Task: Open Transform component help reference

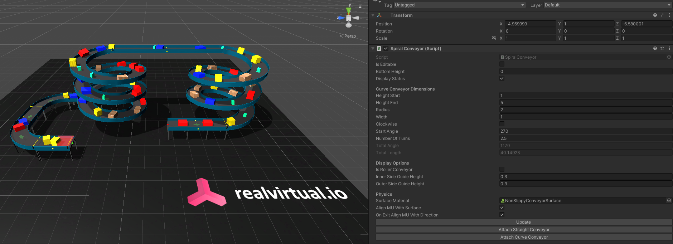Action: [655, 15]
